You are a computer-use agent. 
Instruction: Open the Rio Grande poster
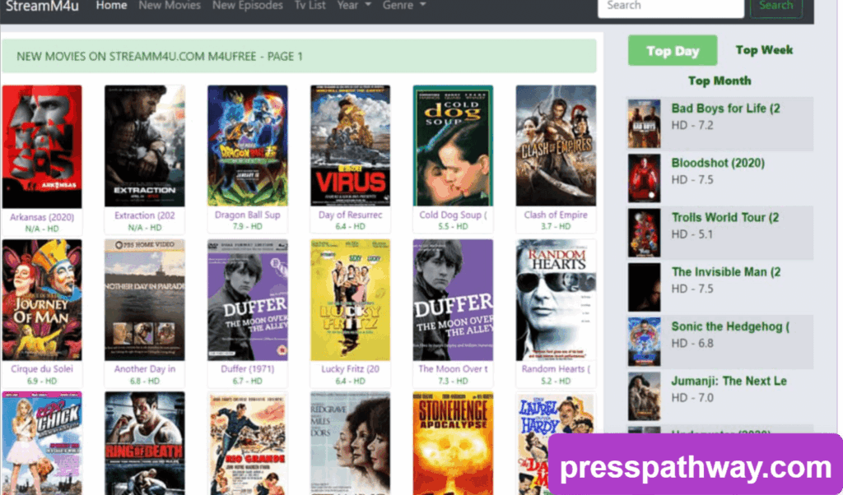247,443
